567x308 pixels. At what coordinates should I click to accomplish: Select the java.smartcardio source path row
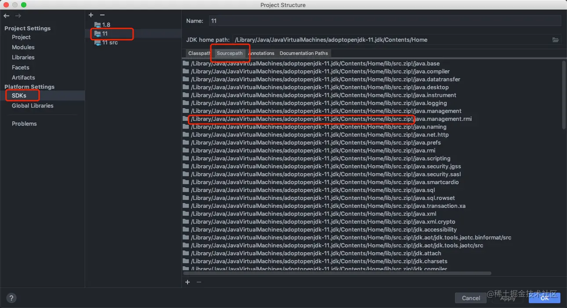pos(372,182)
